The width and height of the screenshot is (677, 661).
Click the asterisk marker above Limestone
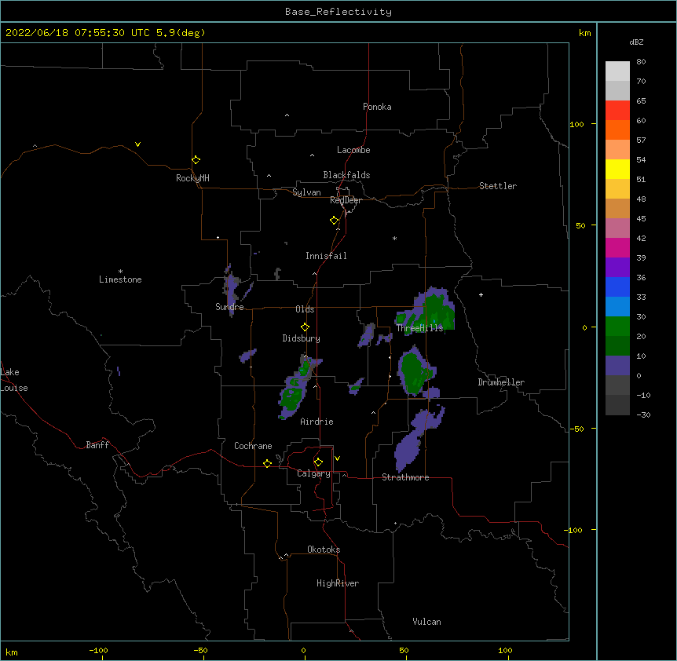tap(120, 272)
